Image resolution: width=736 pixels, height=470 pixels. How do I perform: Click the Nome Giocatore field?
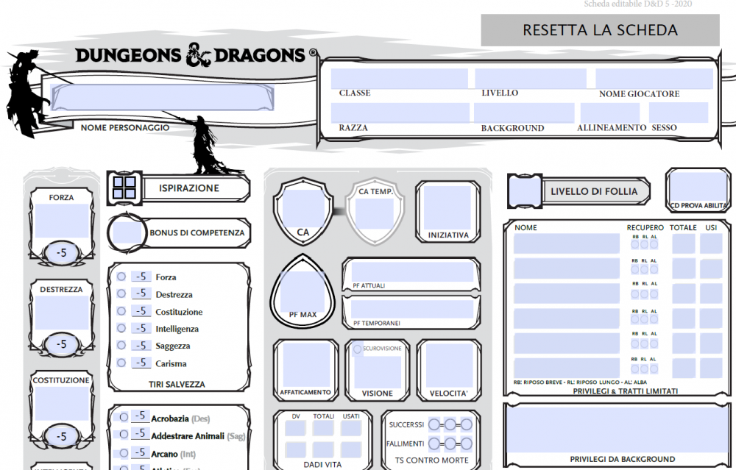pos(654,78)
